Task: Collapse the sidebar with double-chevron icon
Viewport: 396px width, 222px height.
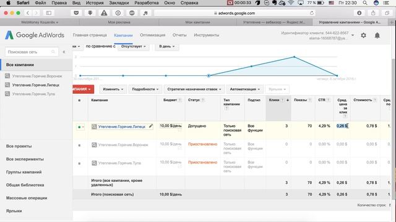Action: (64, 52)
